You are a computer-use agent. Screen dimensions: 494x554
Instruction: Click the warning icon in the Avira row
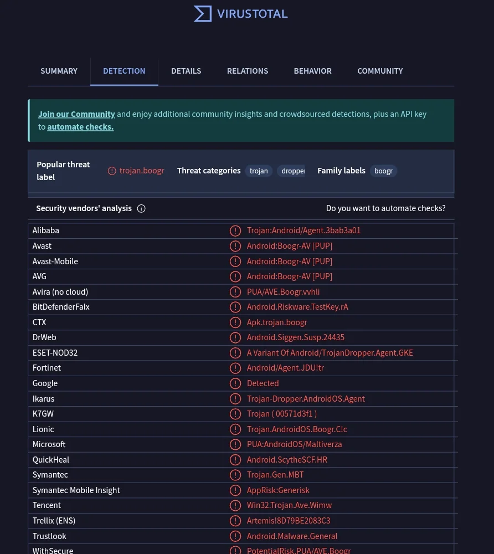pyautogui.click(x=235, y=292)
